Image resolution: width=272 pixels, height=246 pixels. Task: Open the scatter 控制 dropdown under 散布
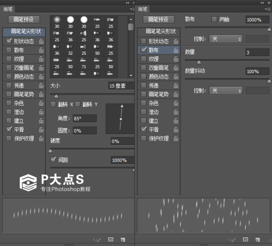226,39
